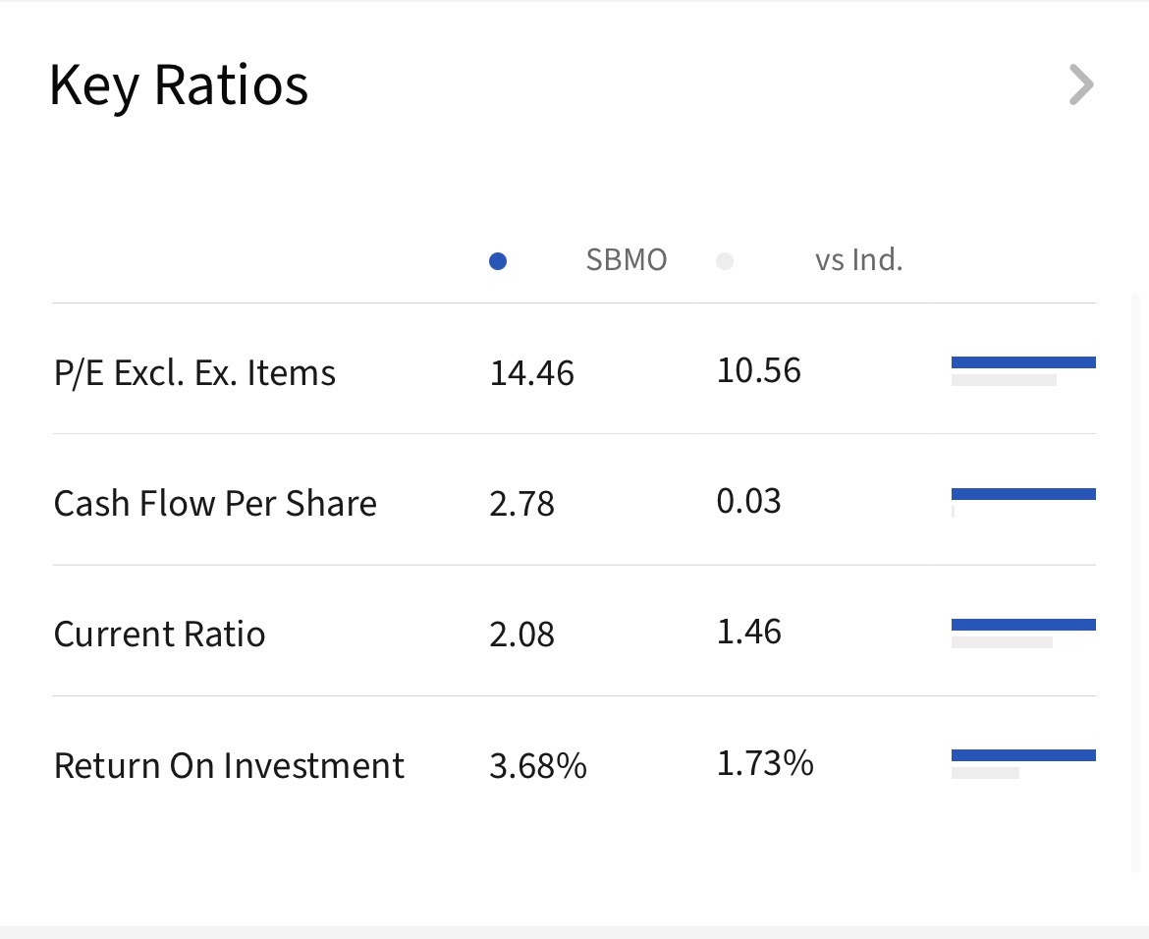
Task: Click the gray industry Return On Investment bar
Action: [985, 773]
